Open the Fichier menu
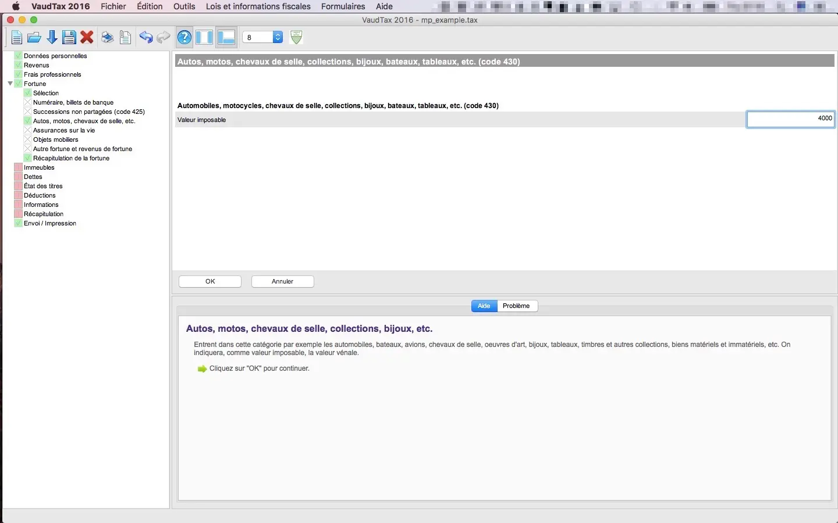This screenshot has width=838, height=523. click(113, 6)
